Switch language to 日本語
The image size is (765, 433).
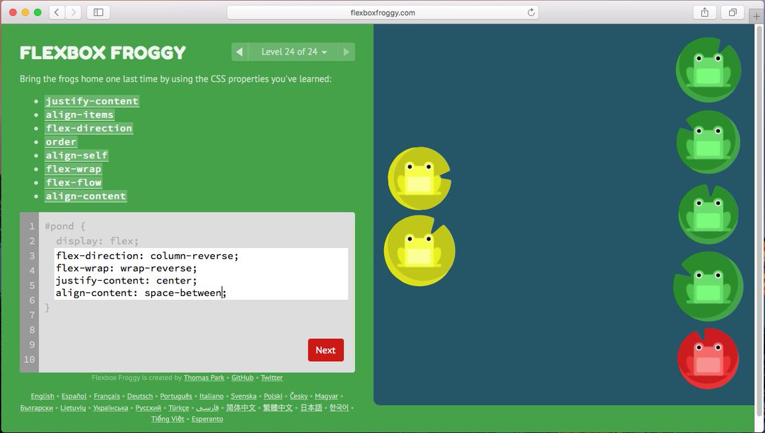pos(311,408)
